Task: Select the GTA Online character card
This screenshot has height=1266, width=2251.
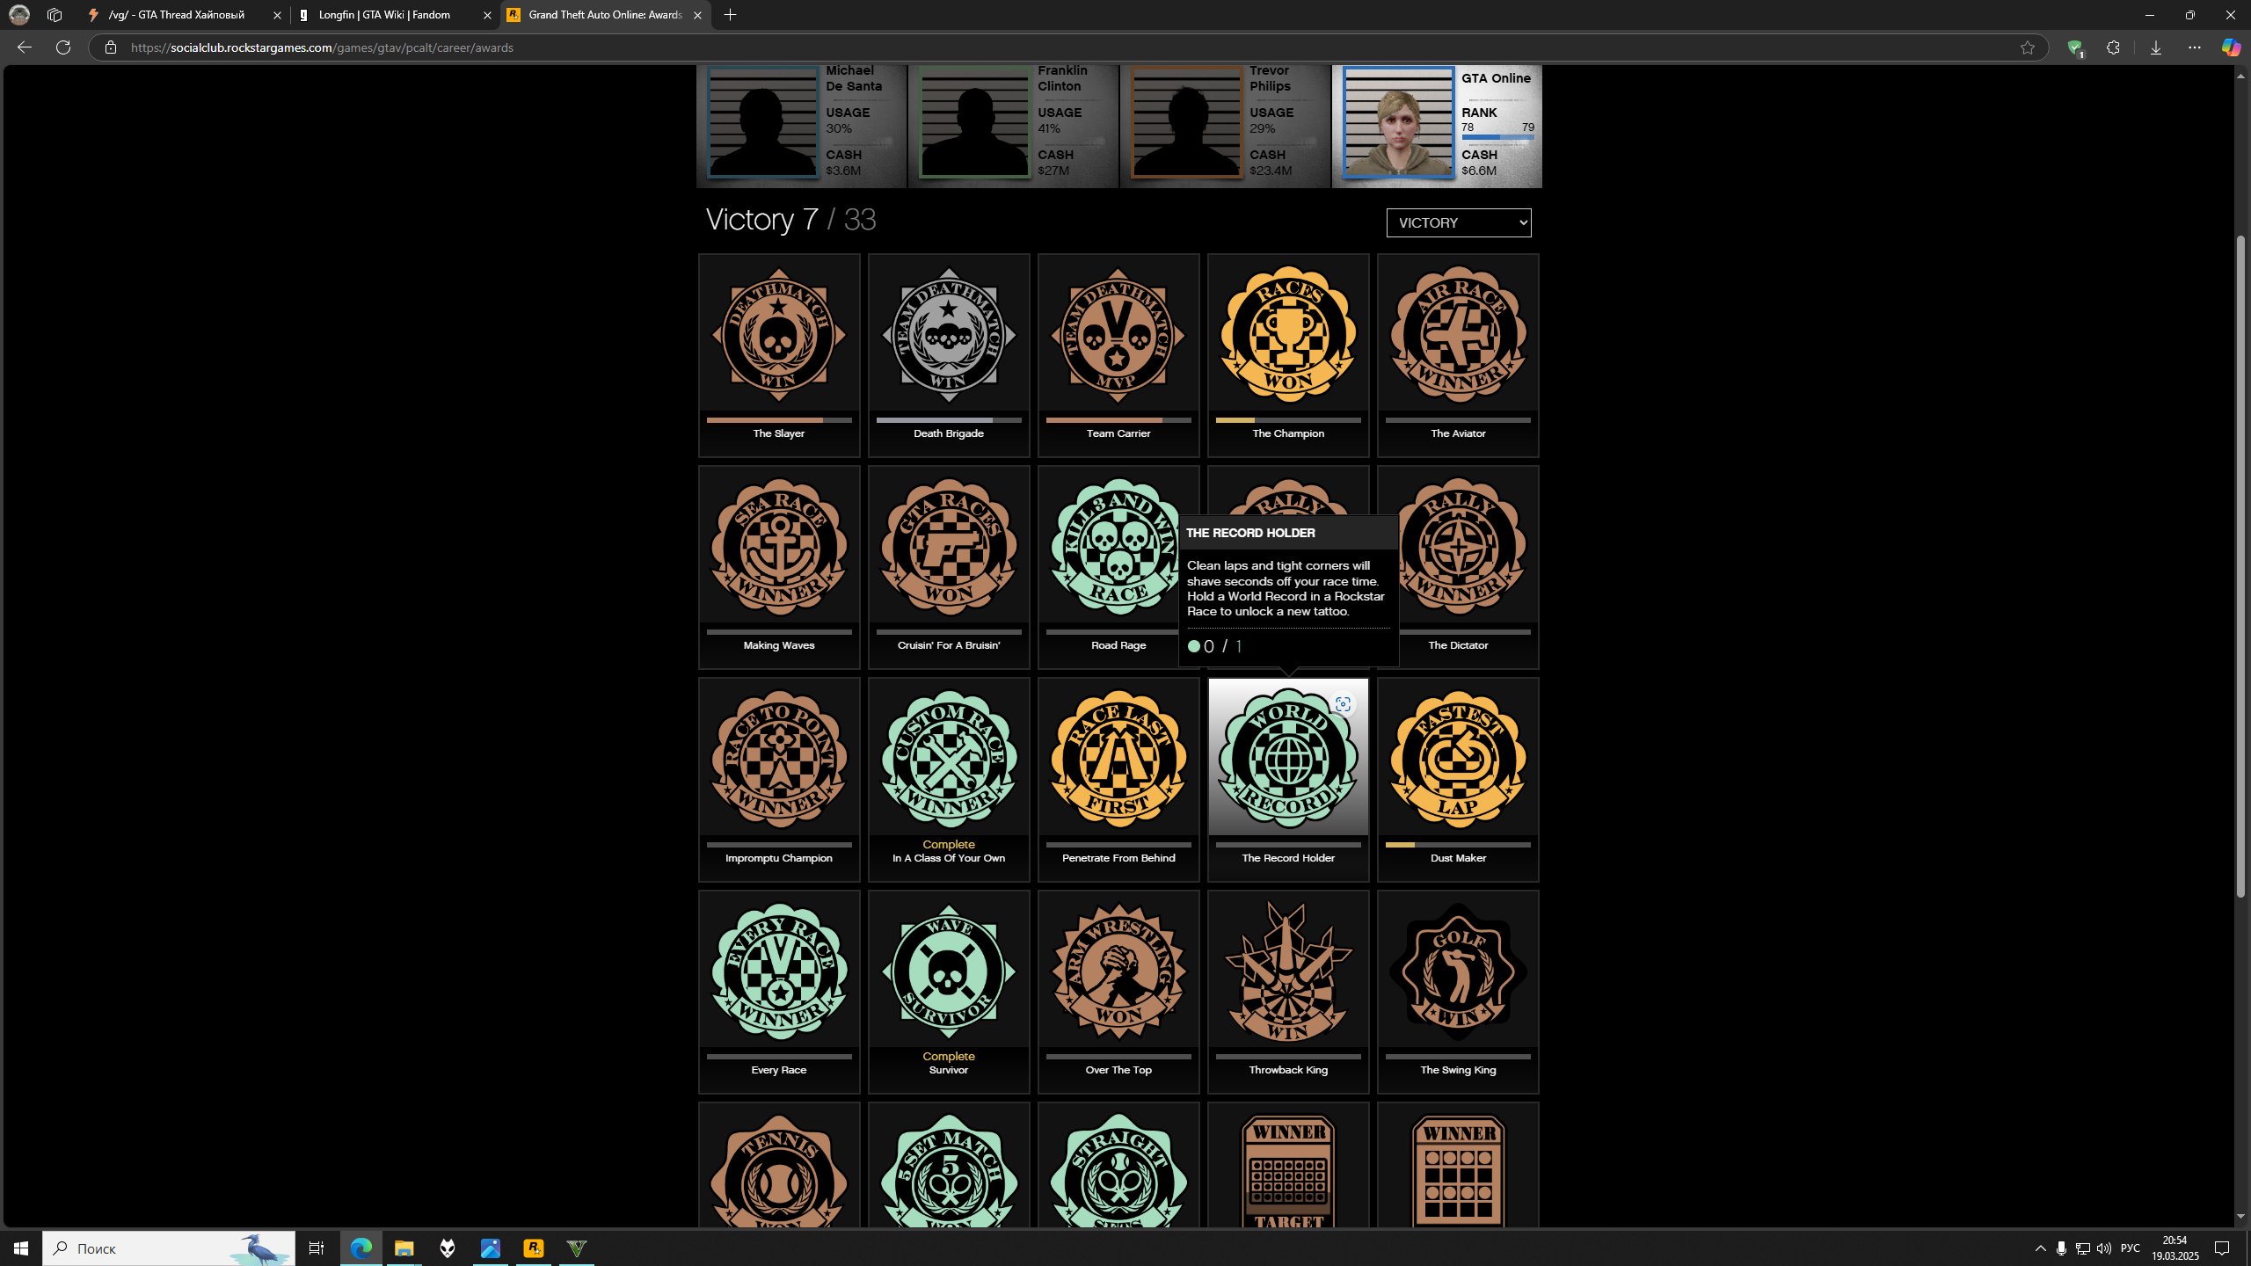Action: [1437, 126]
